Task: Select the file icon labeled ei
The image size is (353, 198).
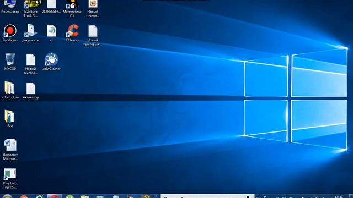Action: coord(51,33)
